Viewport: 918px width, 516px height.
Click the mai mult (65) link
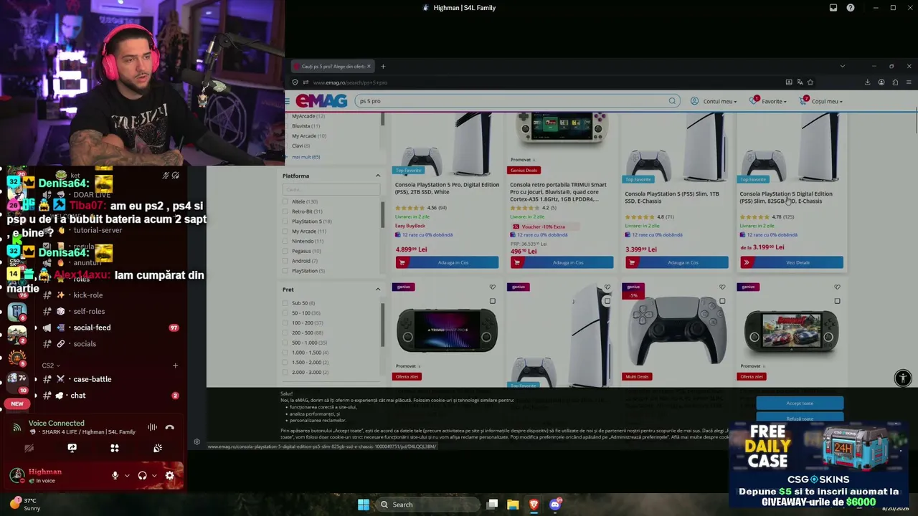pyautogui.click(x=306, y=157)
